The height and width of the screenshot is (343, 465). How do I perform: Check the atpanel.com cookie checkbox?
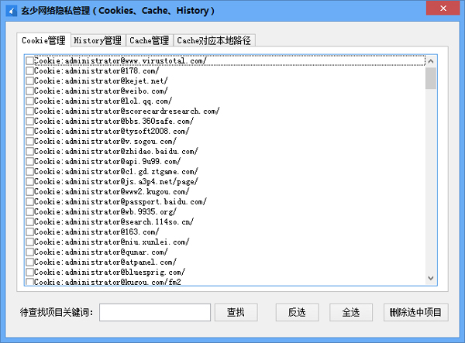coord(29,262)
